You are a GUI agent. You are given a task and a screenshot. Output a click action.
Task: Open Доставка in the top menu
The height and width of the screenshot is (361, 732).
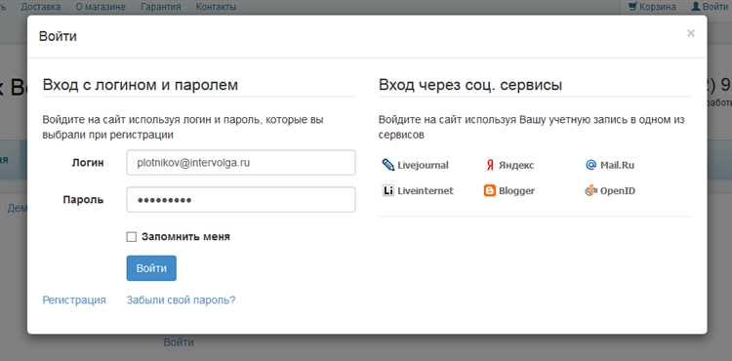click(41, 7)
